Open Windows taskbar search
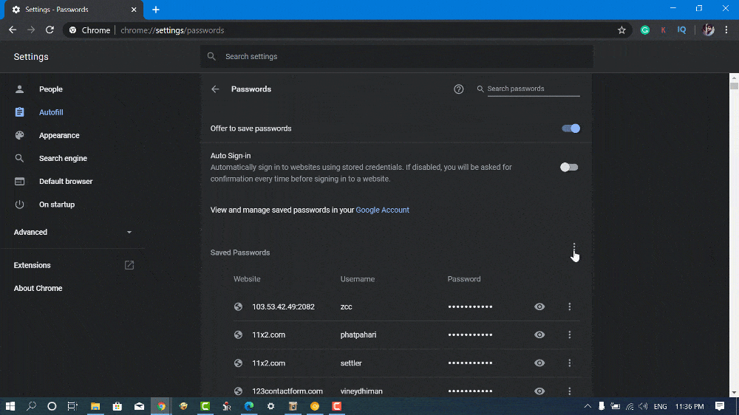The height and width of the screenshot is (415, 739). click(31, 406)
